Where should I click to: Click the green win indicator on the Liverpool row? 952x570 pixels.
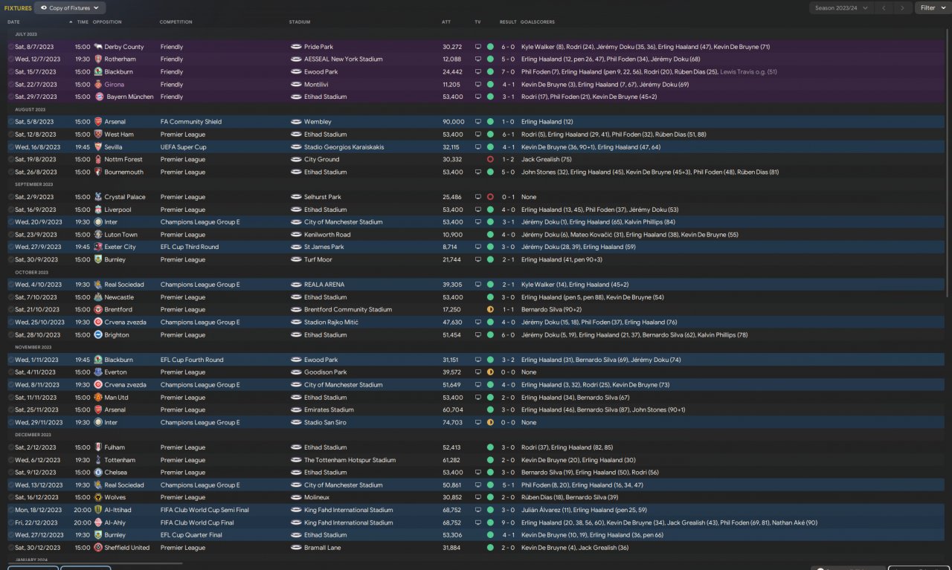tap(490, 210)
